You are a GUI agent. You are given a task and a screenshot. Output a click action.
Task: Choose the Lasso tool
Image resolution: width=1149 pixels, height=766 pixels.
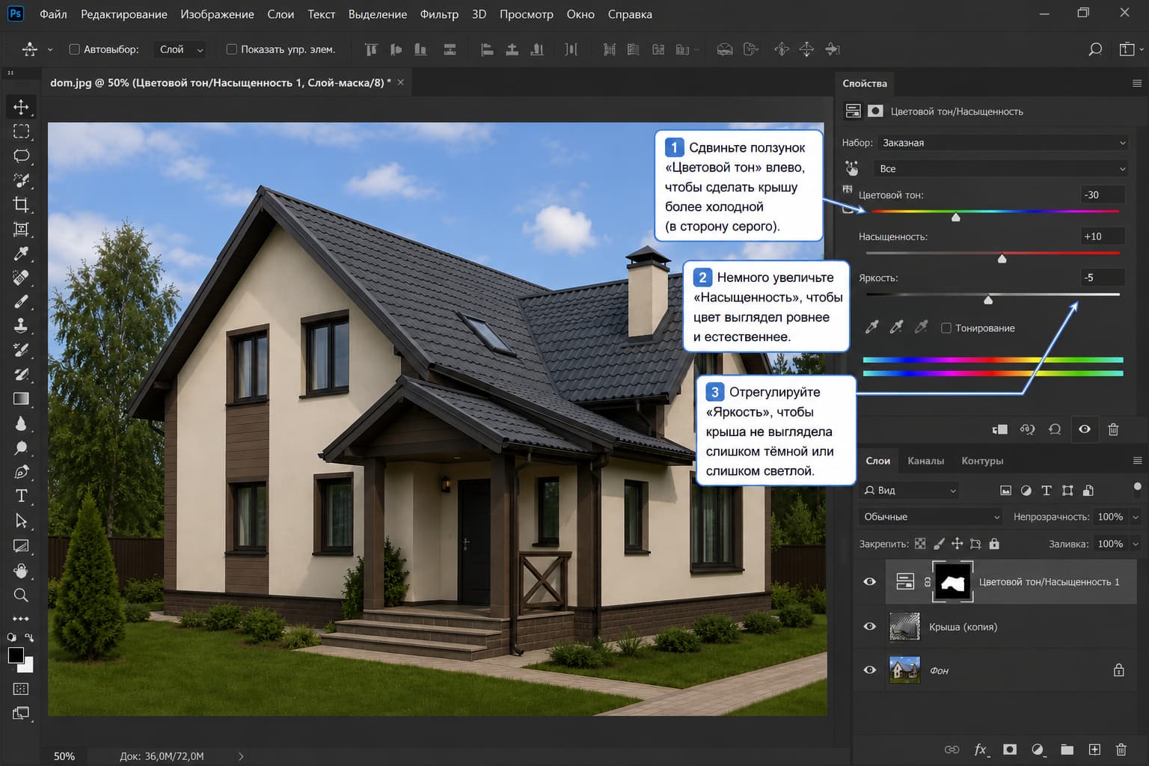click(21, 156)
